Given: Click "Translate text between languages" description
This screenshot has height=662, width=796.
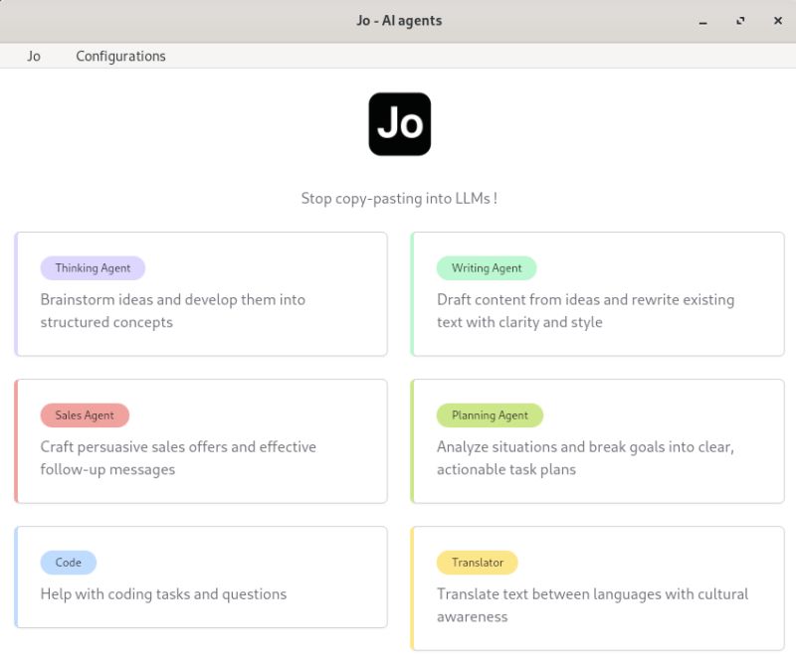Looking at the screenshot, I should (x=592, y=604).
